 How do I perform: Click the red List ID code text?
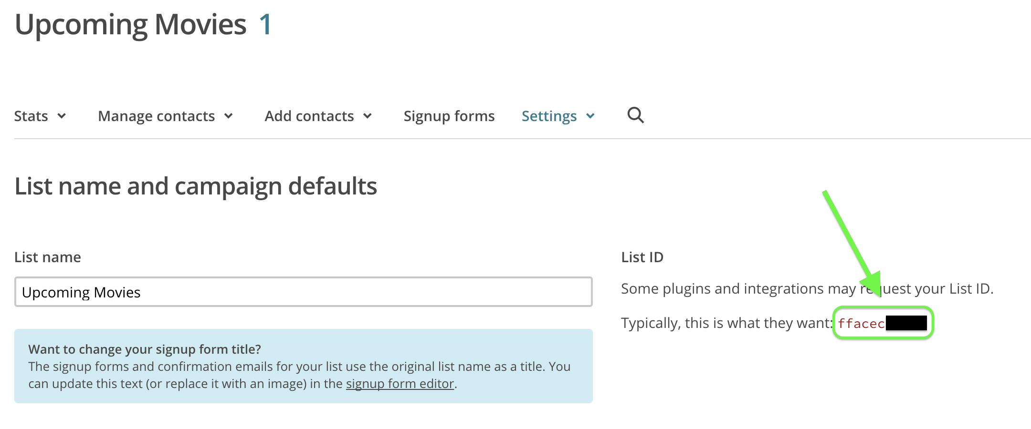pyautogui.click(x=861, y=324)
